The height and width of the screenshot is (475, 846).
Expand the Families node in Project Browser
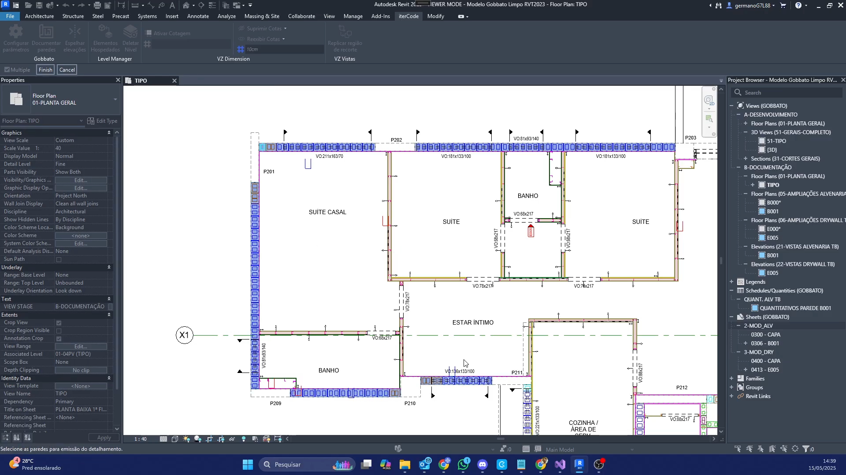pos(732,379)
